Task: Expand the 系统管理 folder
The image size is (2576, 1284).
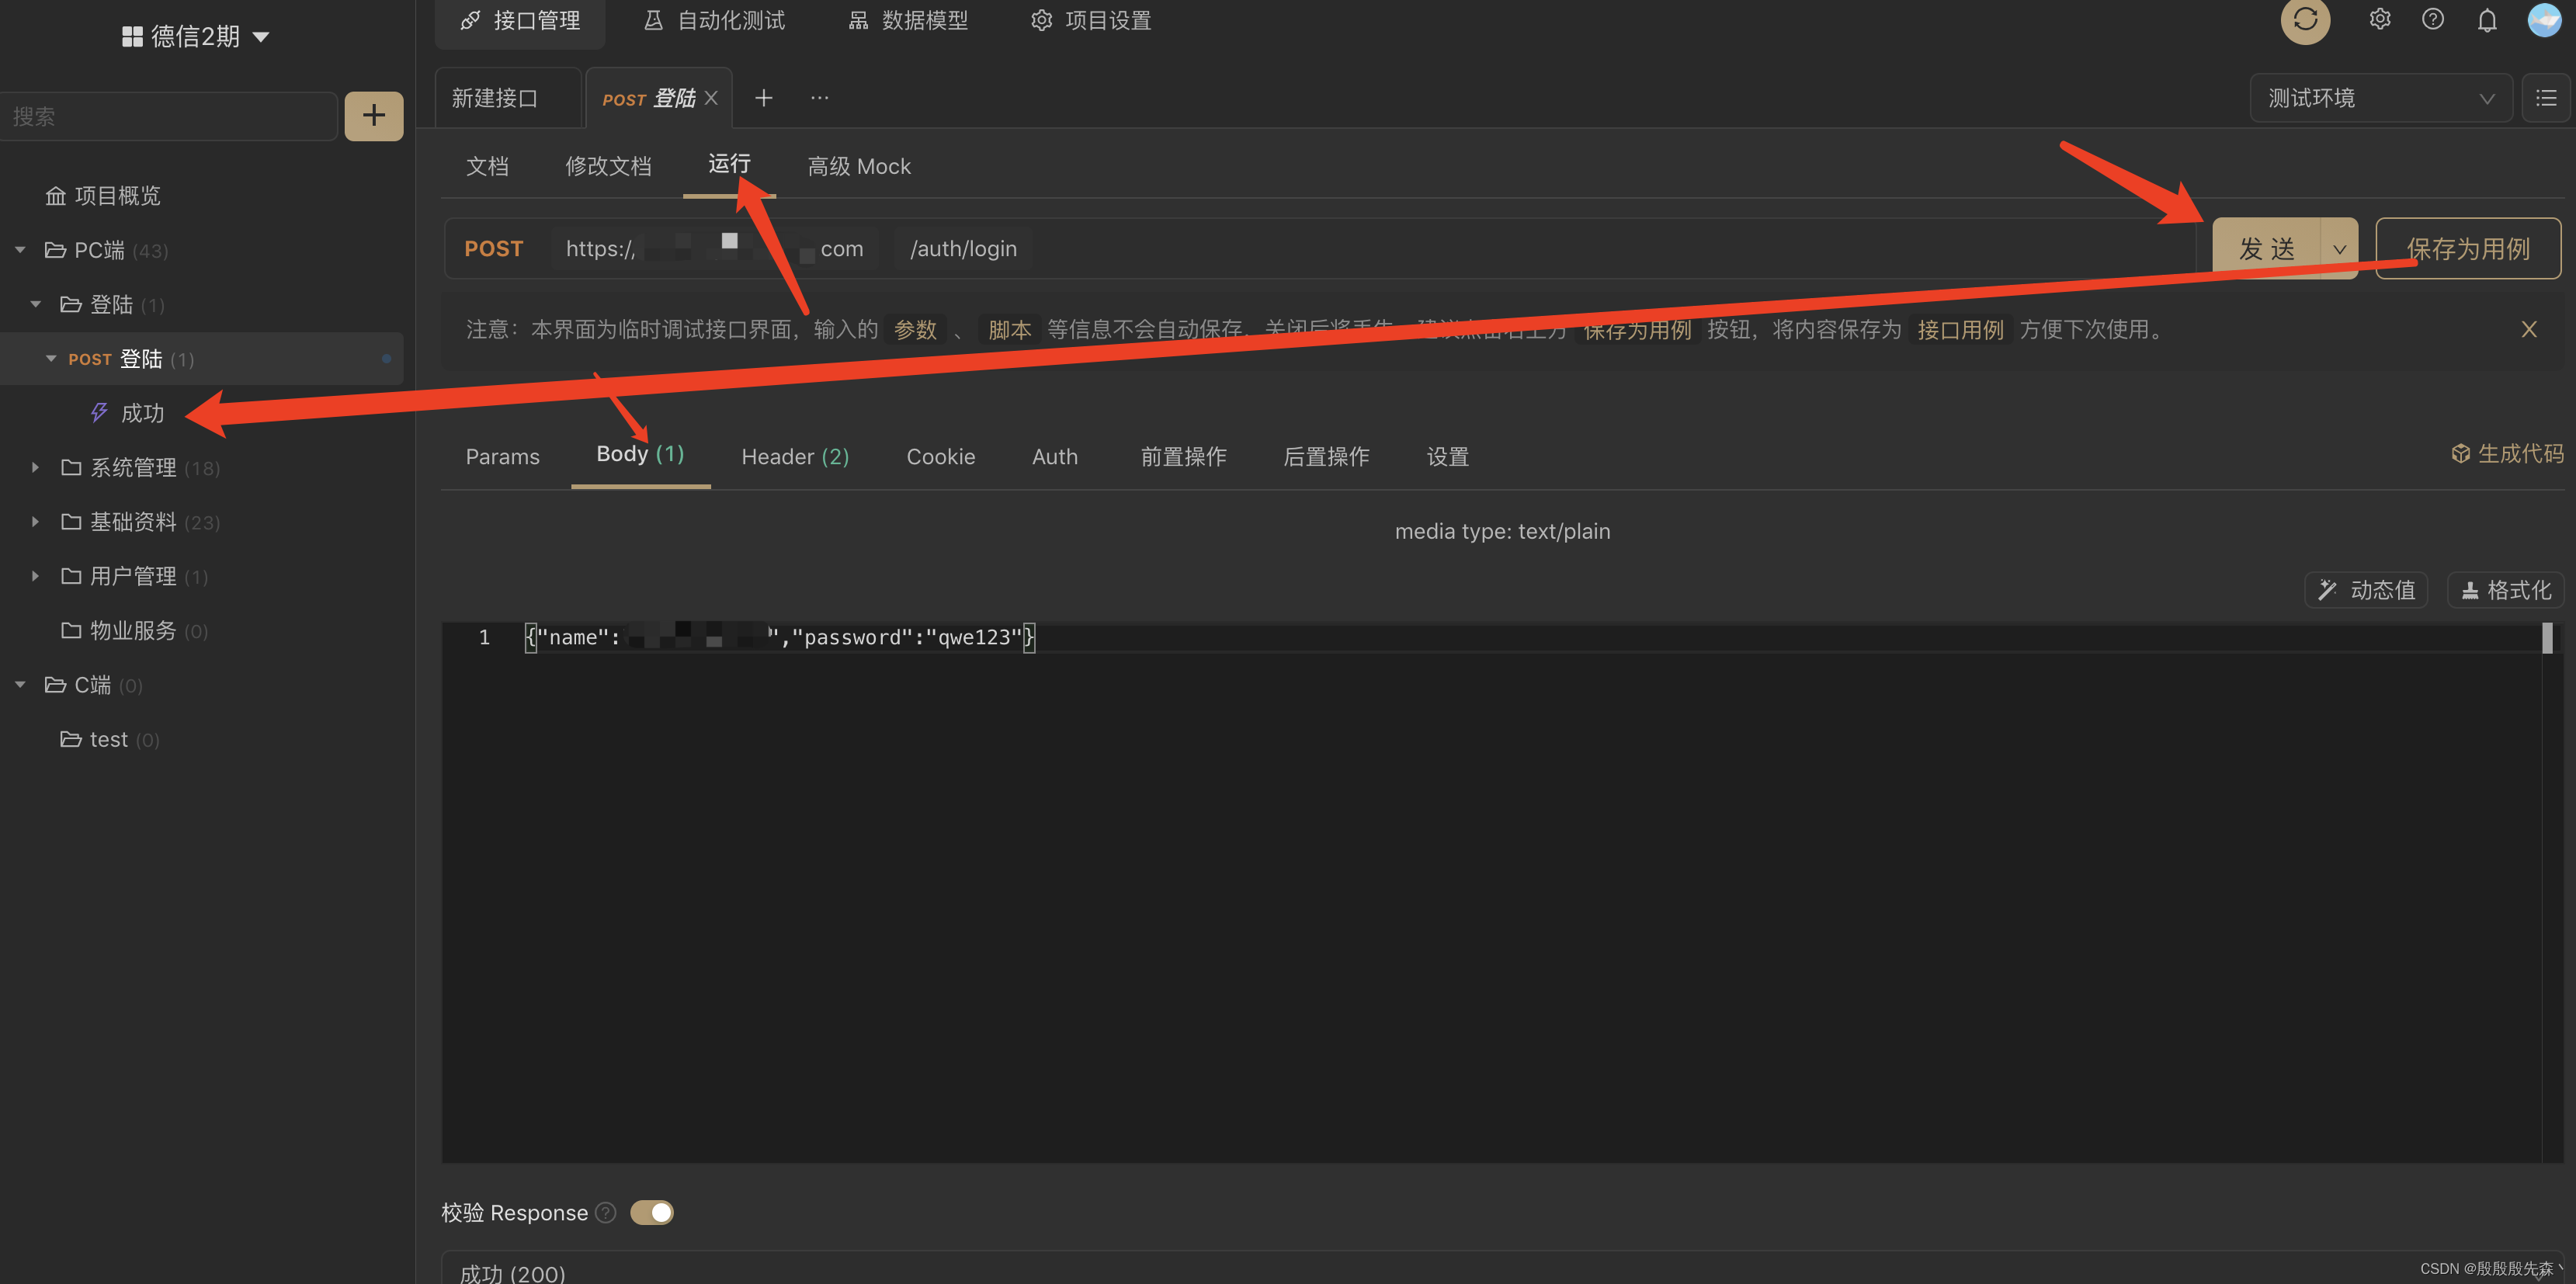Action: pos(36,467)
